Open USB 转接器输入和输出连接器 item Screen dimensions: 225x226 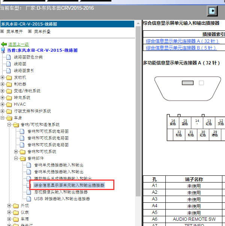coord(62,199)
